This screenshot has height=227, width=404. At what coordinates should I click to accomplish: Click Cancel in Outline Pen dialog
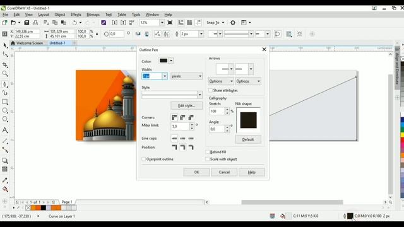point(224,172)
